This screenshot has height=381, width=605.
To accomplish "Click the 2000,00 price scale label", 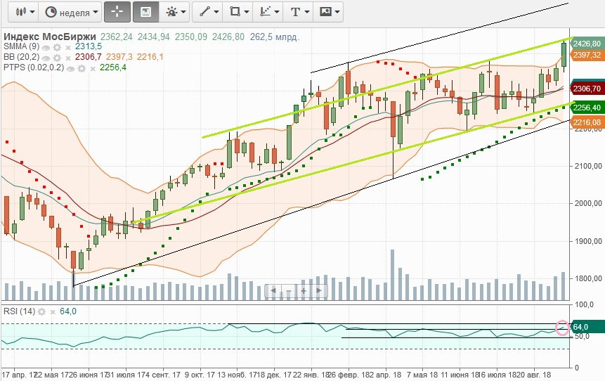I will [x=589, y=203].
